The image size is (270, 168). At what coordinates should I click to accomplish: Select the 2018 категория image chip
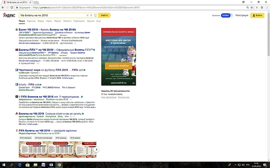coord(26,138)
